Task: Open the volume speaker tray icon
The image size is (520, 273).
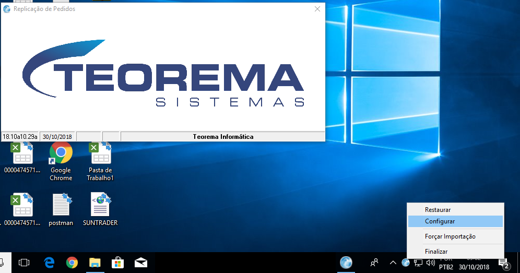Action: [x=430, y=263]
